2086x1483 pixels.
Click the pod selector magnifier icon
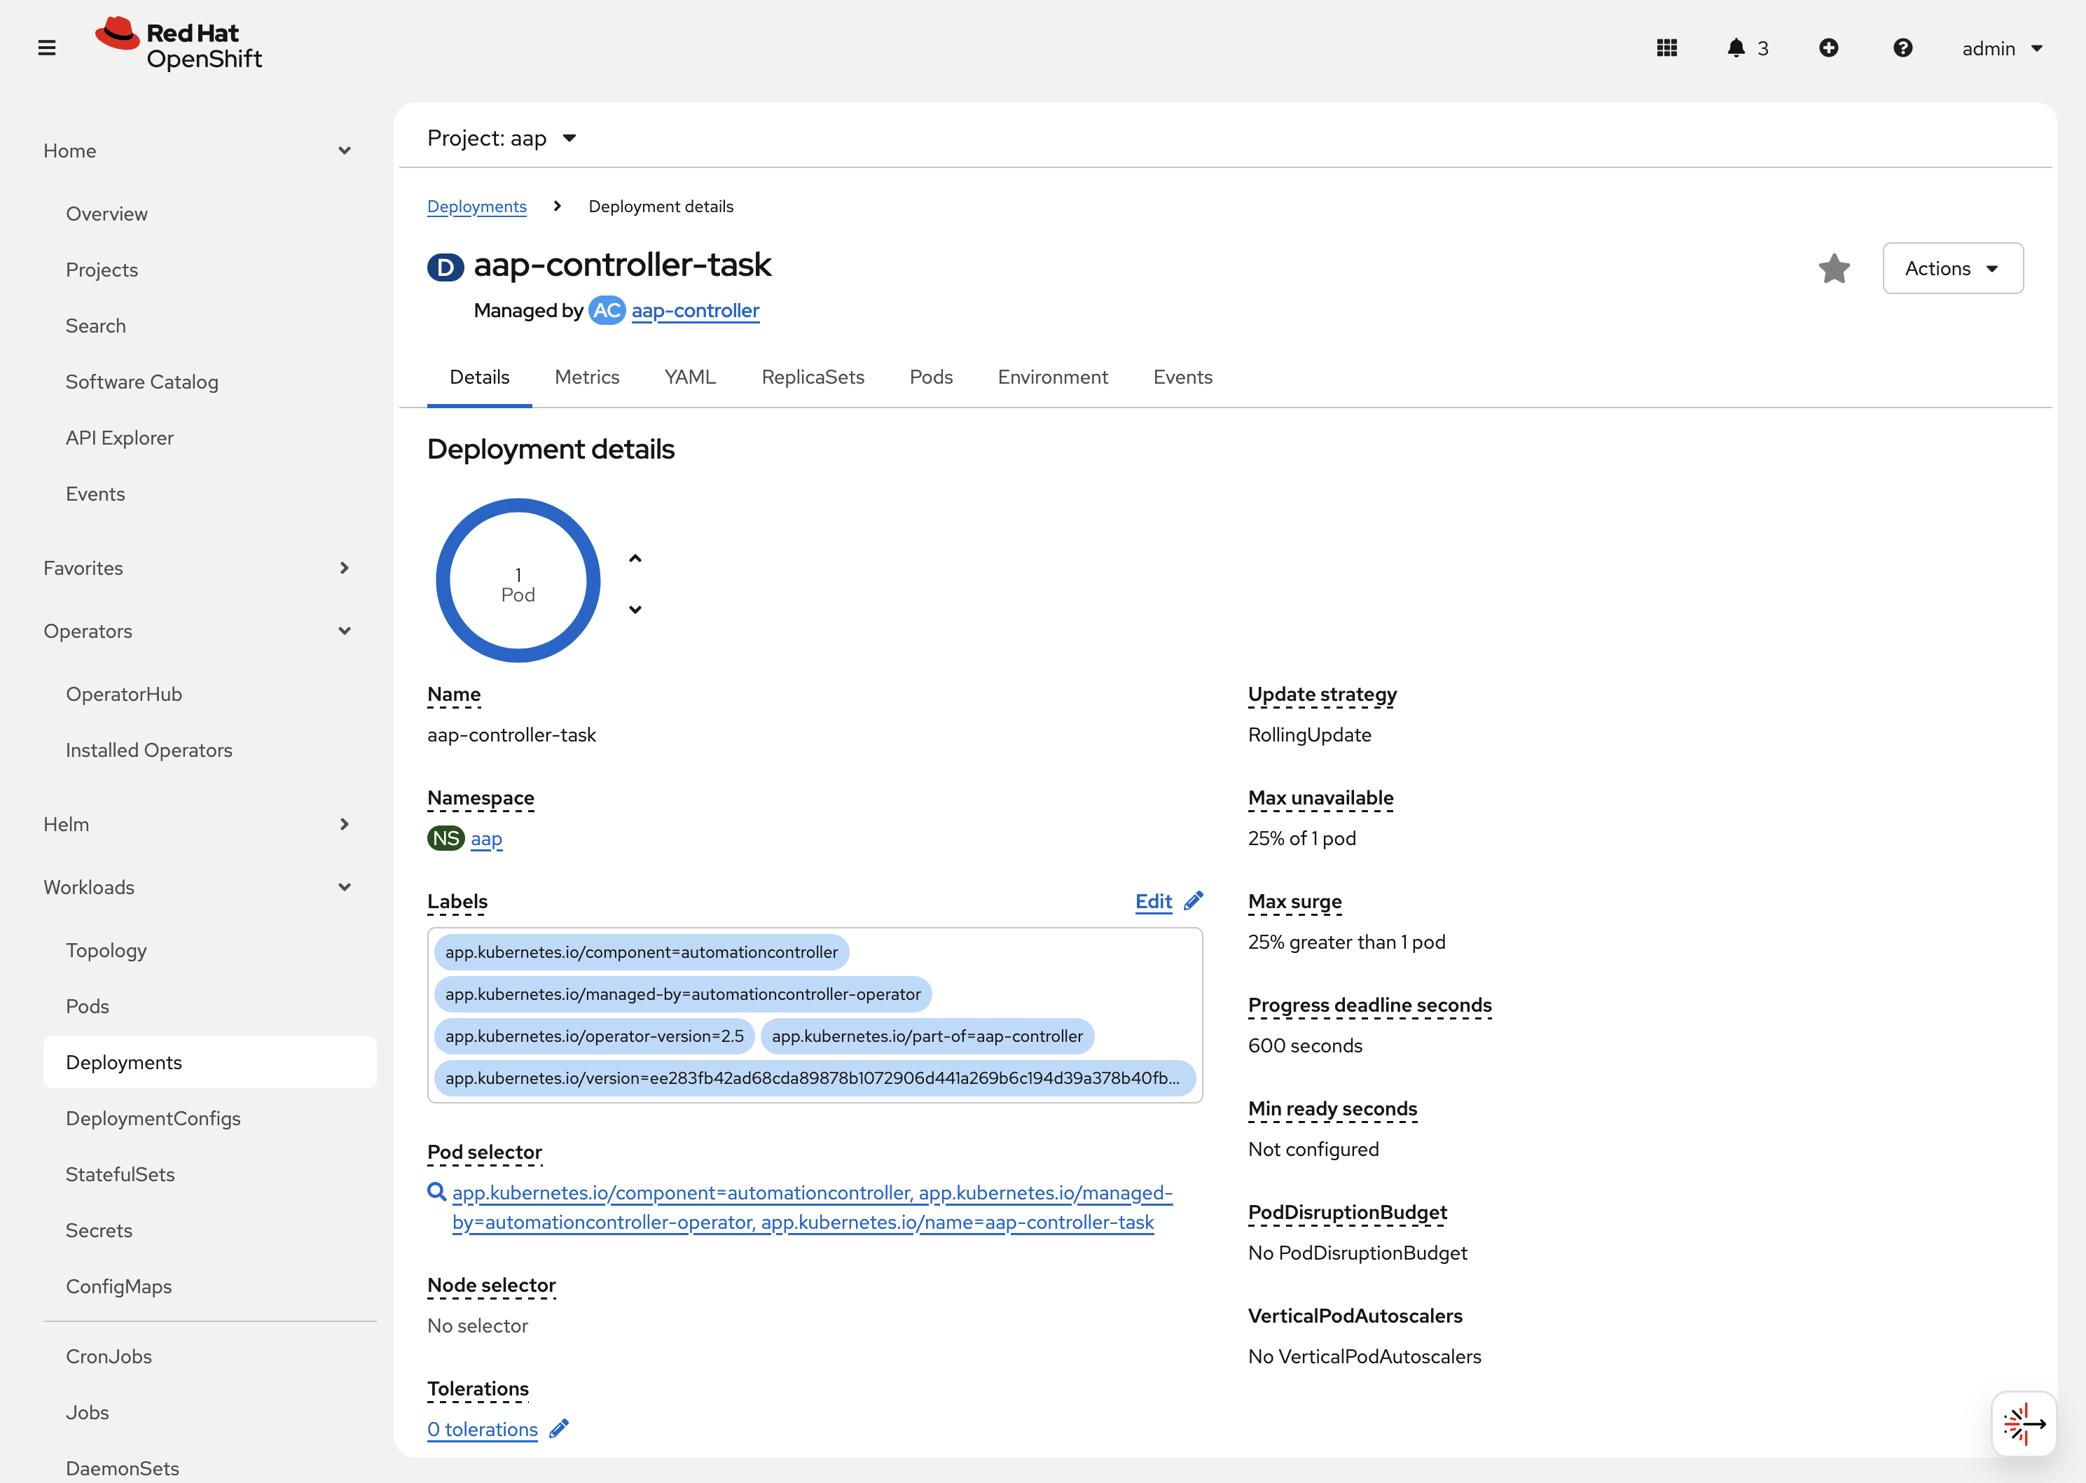(436, 1192)
